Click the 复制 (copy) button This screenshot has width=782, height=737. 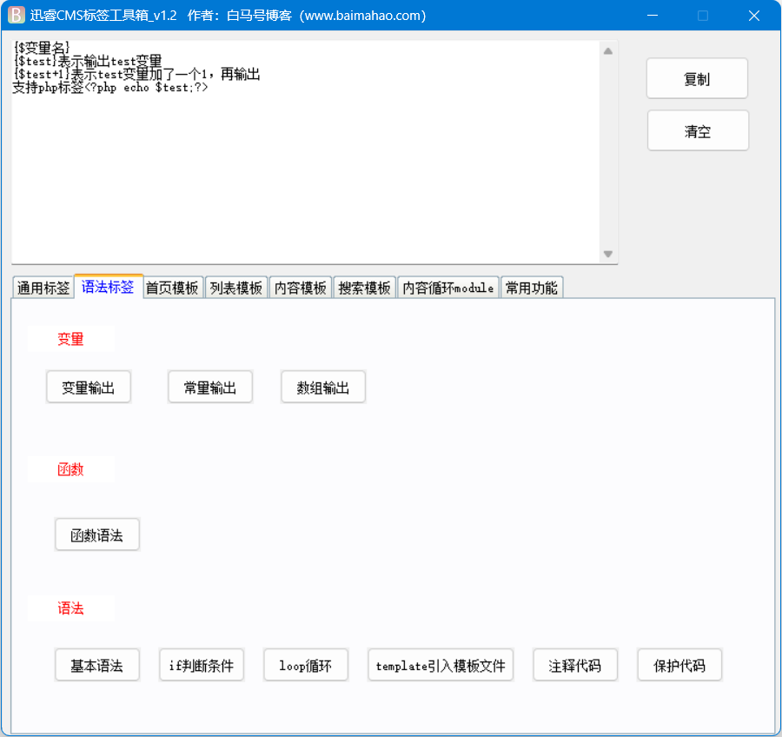click(x=697, y=79)
